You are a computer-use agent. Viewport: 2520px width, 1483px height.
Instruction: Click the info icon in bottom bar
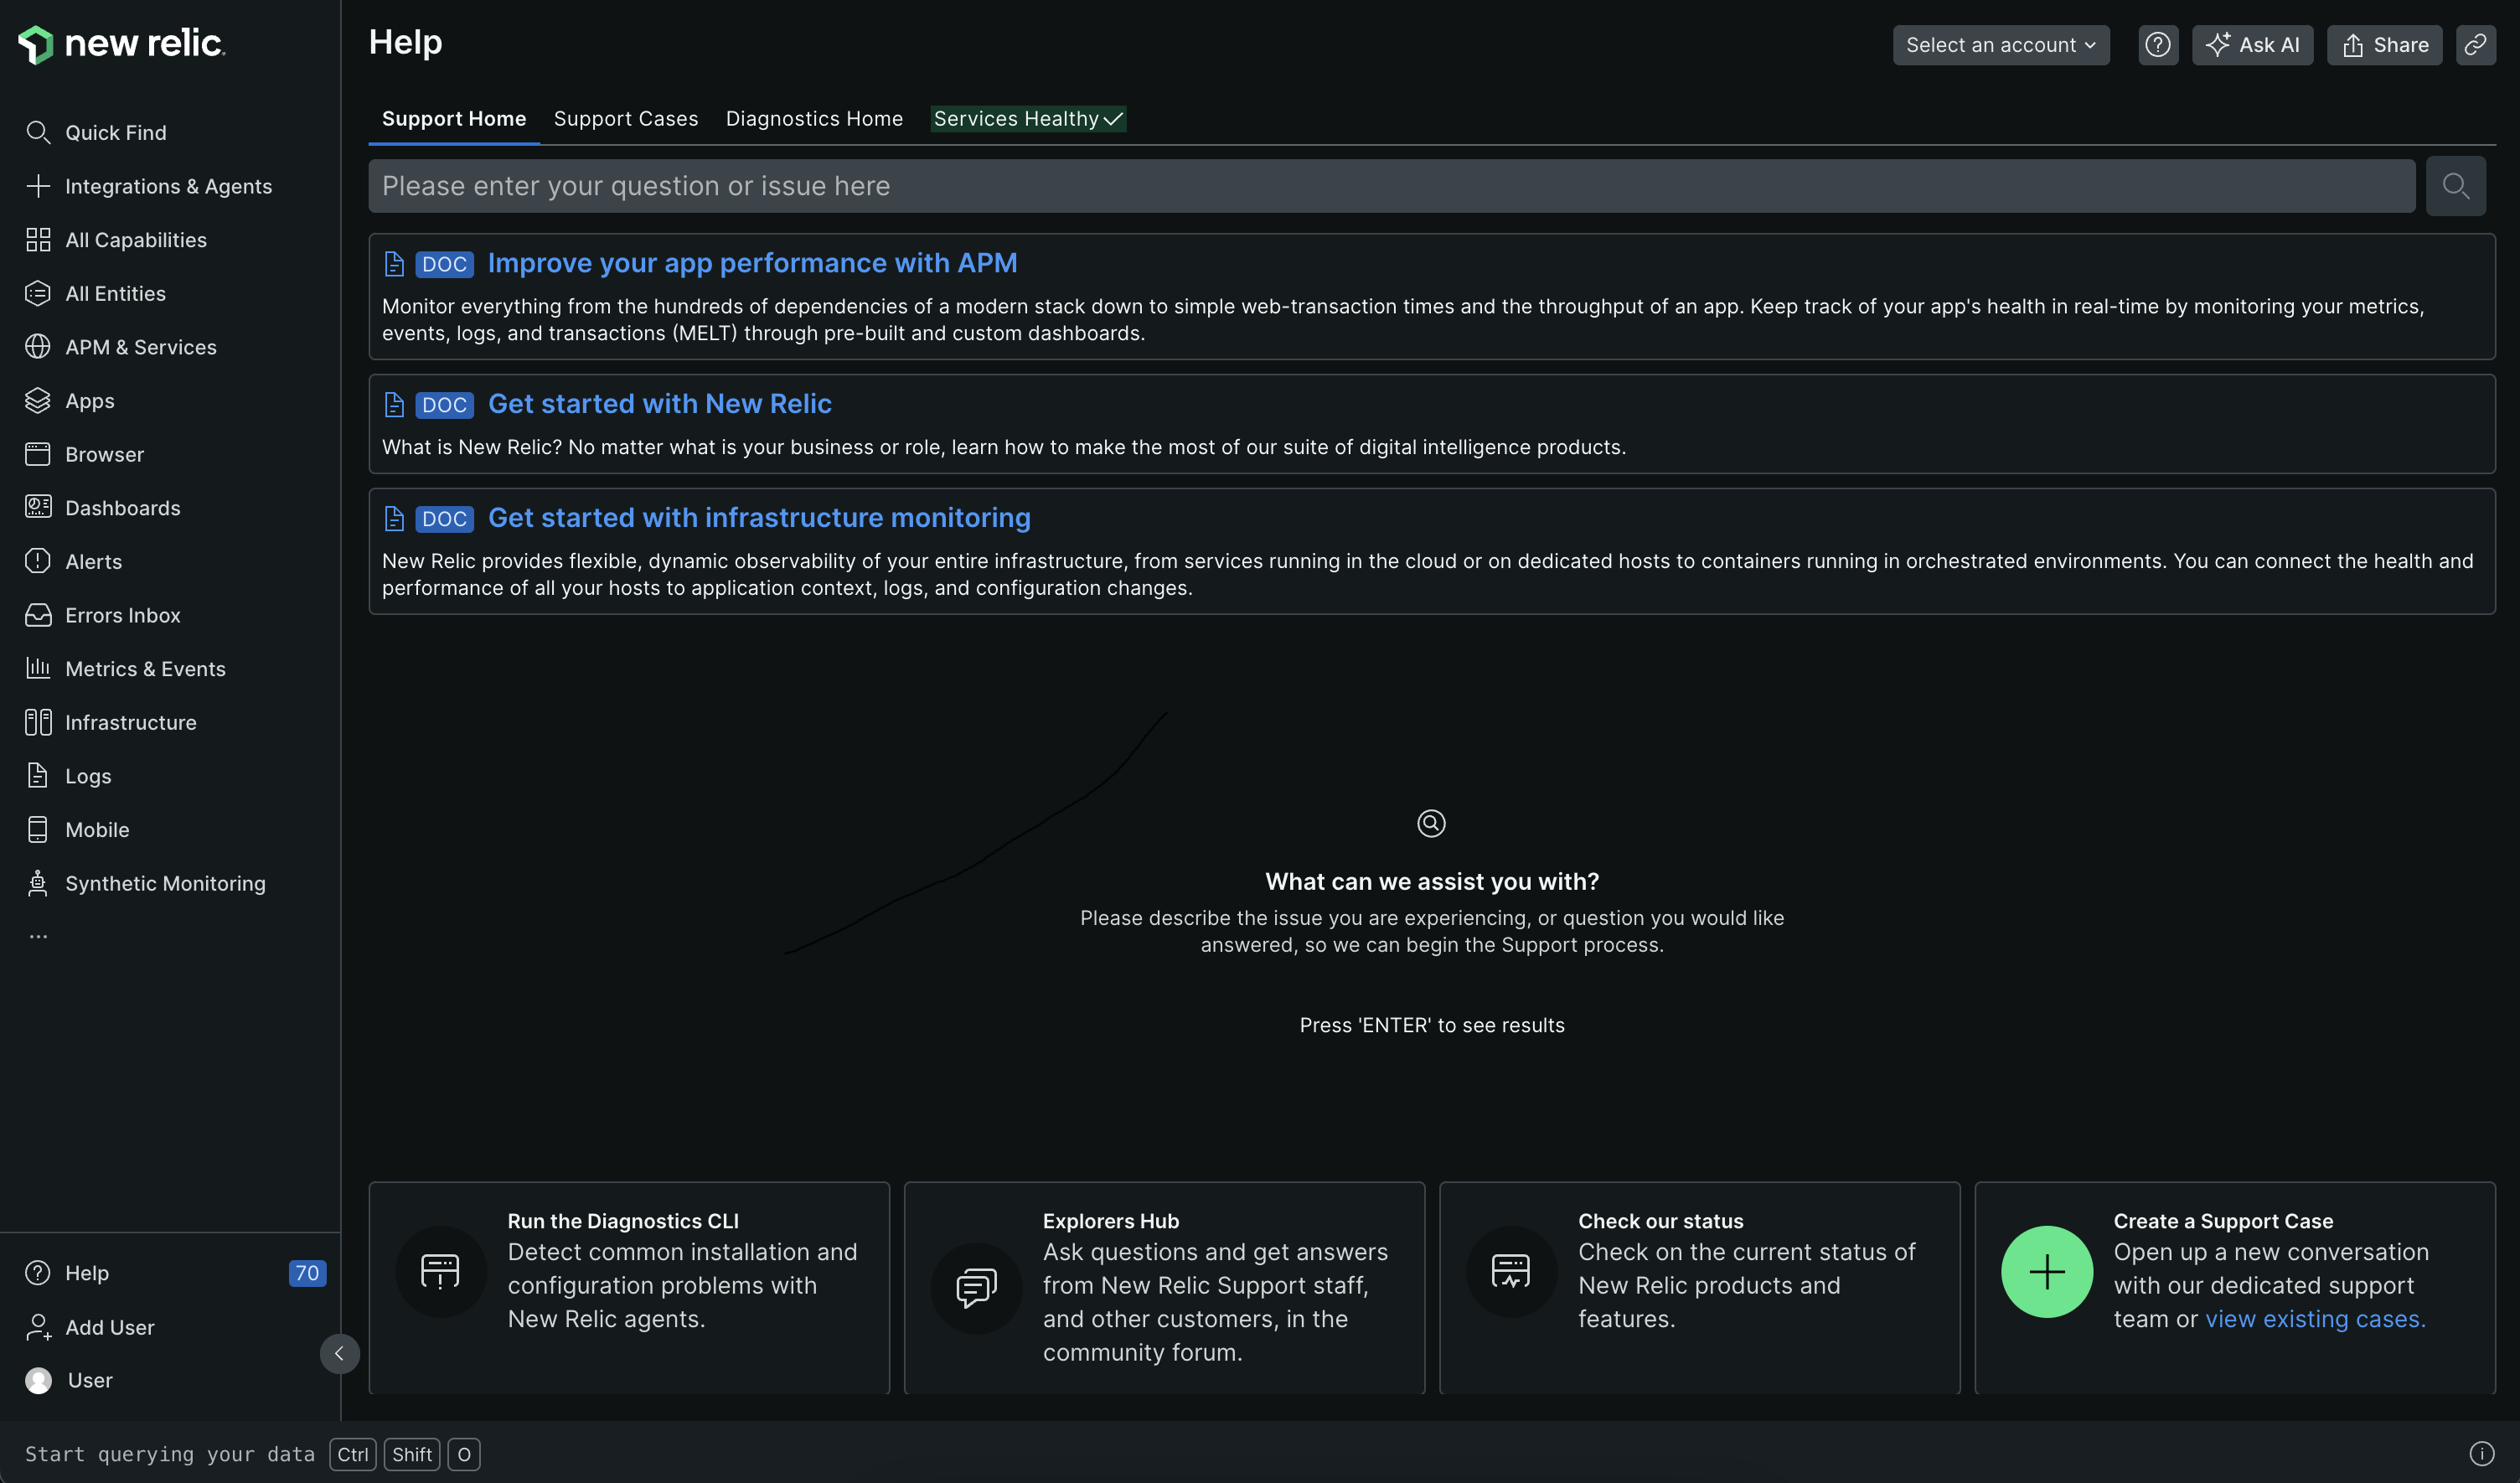(x=2481, y=1453)
